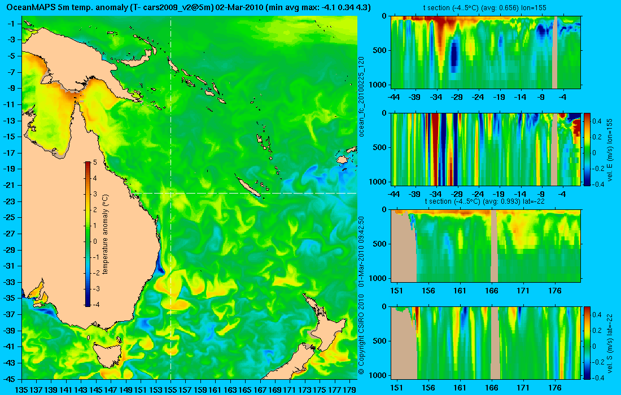Click the '166' tick under the lat=-22 temperature panel

click(x=492, y=291)
